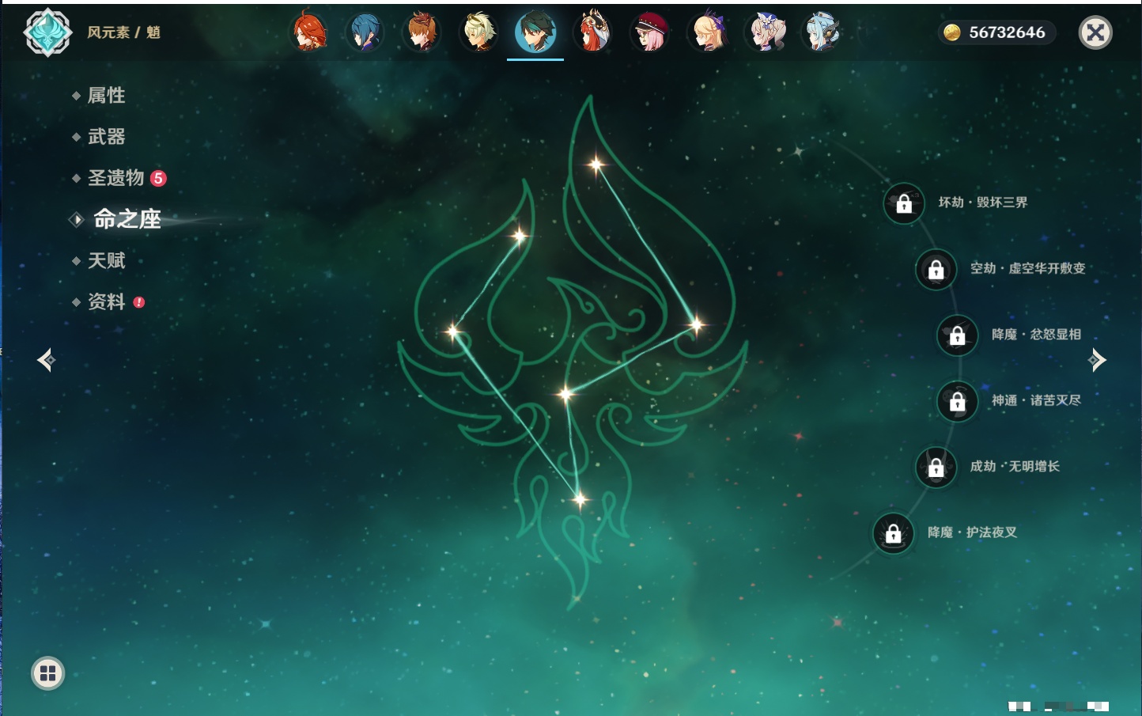Click the 空劫·虚空华开敷变 label
This screenshot has height=716, width=1142.
pyautogui.click(x=1028, y=268)
